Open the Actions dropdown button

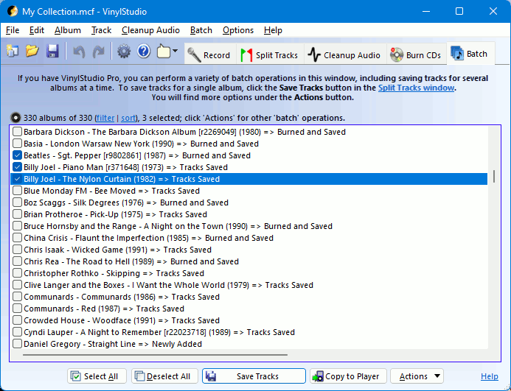(x=417, y=376)
